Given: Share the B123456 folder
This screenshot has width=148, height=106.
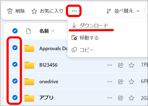Looking at the screenshot, I should coord(121,65).
